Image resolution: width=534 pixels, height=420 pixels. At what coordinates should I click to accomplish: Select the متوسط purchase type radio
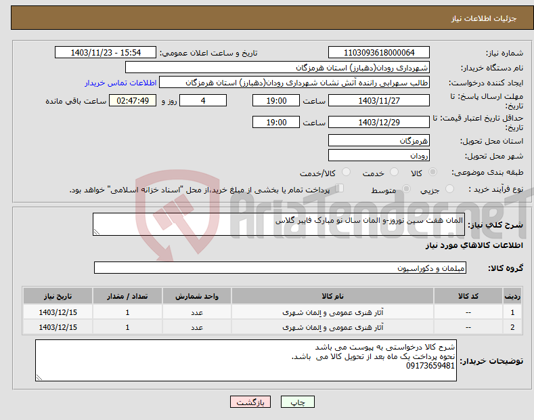(x=406, y=188)
